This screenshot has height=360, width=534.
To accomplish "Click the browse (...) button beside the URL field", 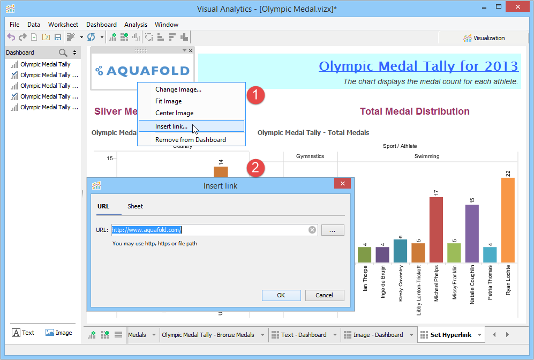I will point(333,230).
